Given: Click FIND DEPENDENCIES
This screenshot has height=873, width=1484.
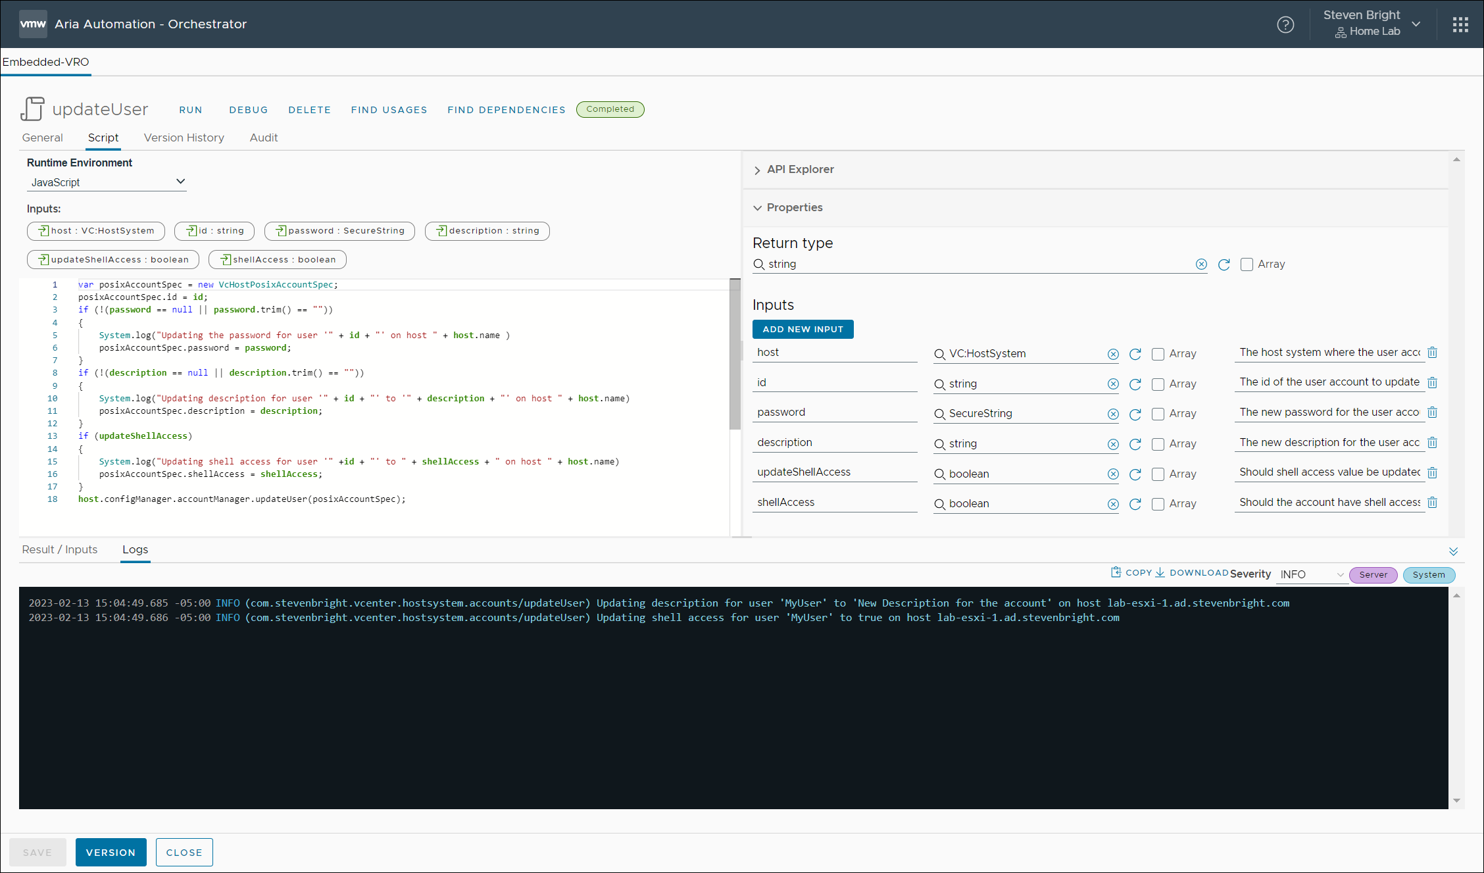Looking at the screenshot, I should pyautogui.click(x=507, y=110).
